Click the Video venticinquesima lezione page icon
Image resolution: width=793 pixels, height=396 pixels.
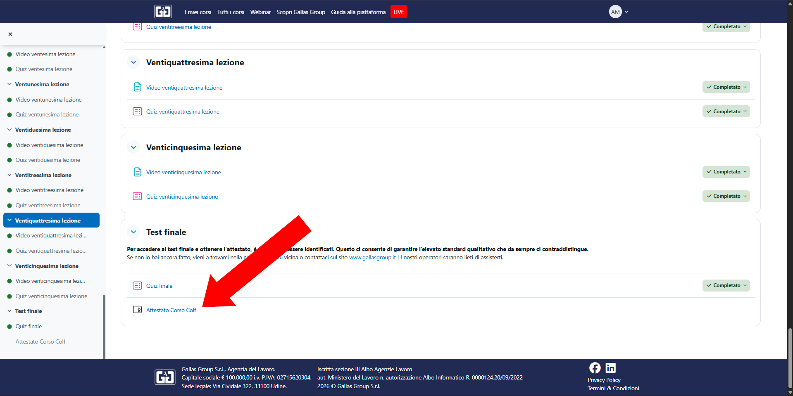137,172
